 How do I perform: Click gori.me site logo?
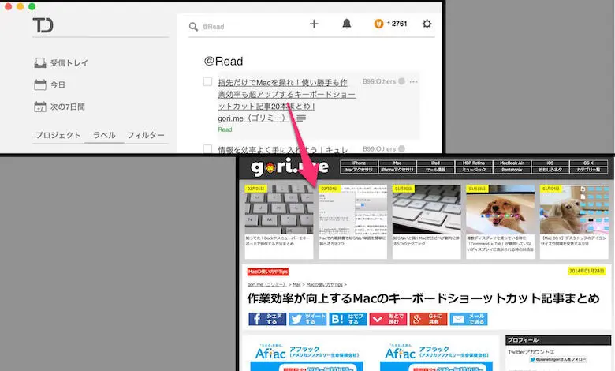(x=289, y=167)
